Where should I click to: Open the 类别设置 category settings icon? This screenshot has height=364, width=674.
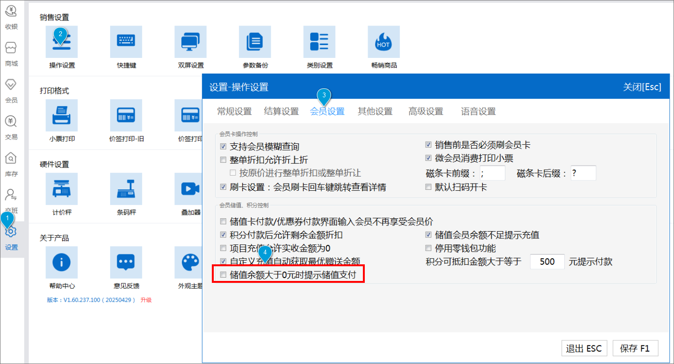pos(319,42)
